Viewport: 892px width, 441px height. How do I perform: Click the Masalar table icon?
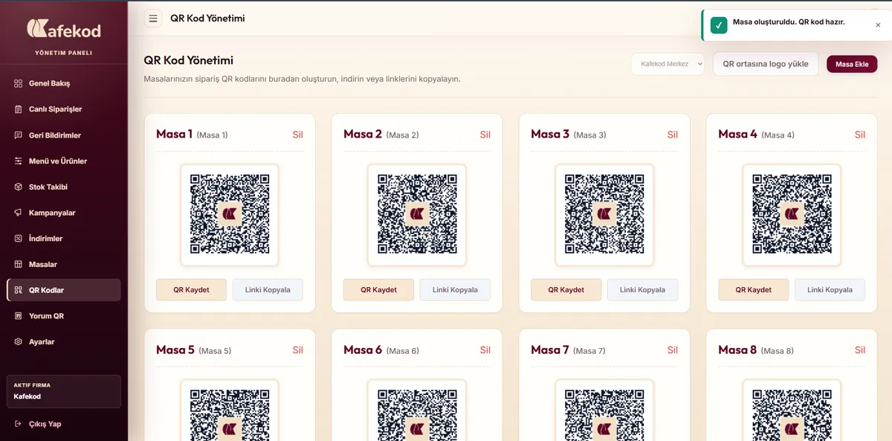tap(19, 264)
